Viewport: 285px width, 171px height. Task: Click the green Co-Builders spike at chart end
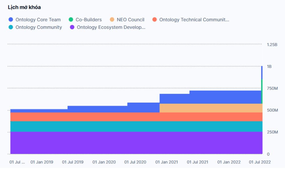(262, 91)
